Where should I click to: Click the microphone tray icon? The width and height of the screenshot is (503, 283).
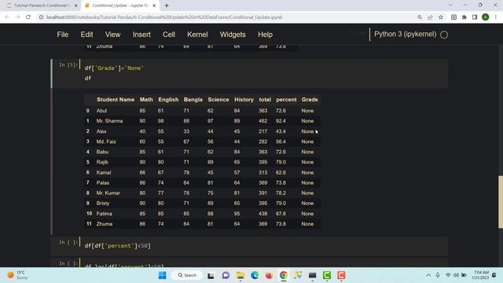438,275
